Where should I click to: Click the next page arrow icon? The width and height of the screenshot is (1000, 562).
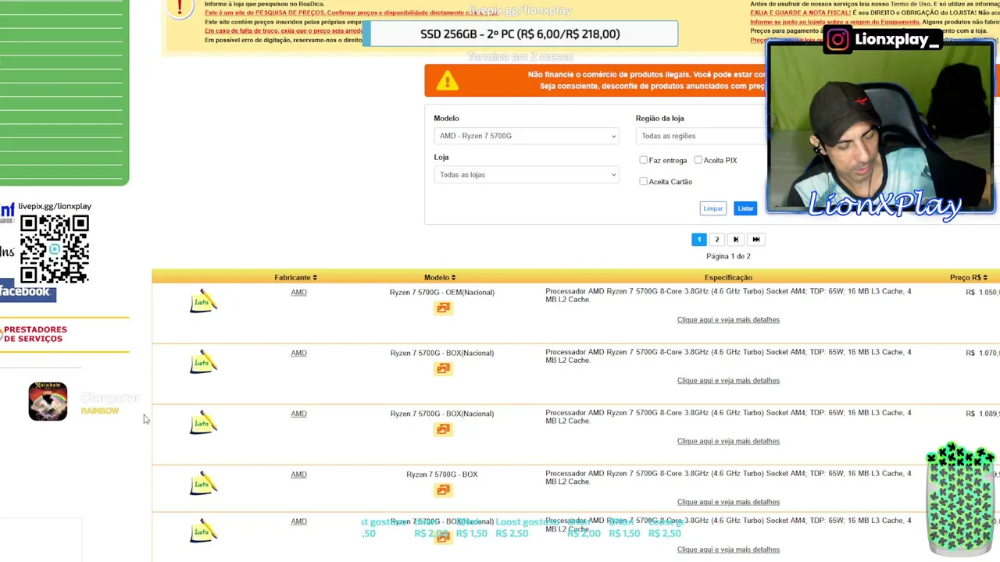[x=735, y=240]
